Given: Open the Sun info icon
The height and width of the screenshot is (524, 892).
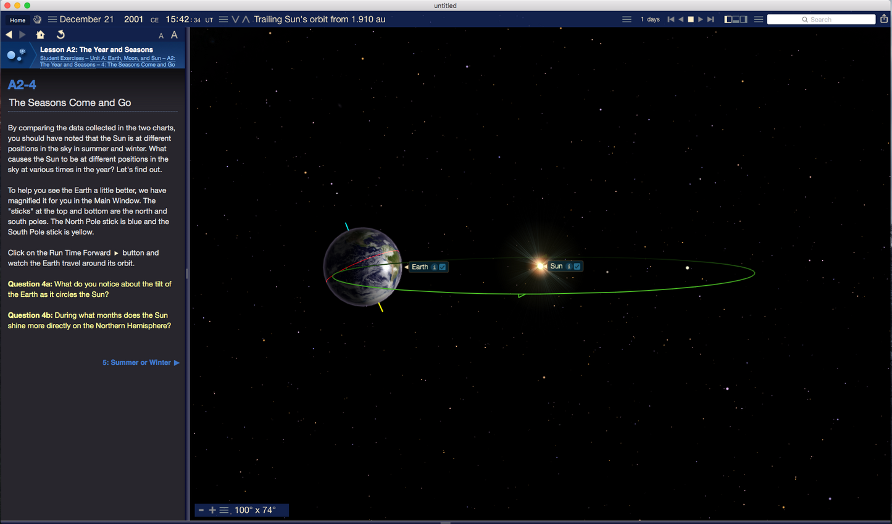Looking at the screenshot, I should (x=569, y=267).
